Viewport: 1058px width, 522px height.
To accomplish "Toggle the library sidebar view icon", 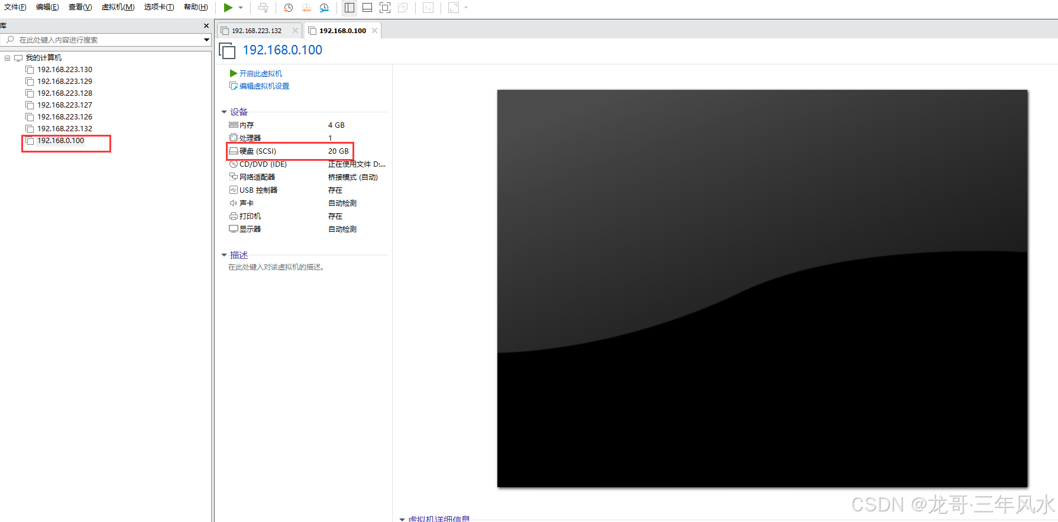I will tap(350, 8).
